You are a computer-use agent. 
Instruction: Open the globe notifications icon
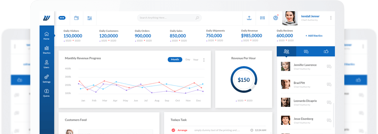(276, 18)
